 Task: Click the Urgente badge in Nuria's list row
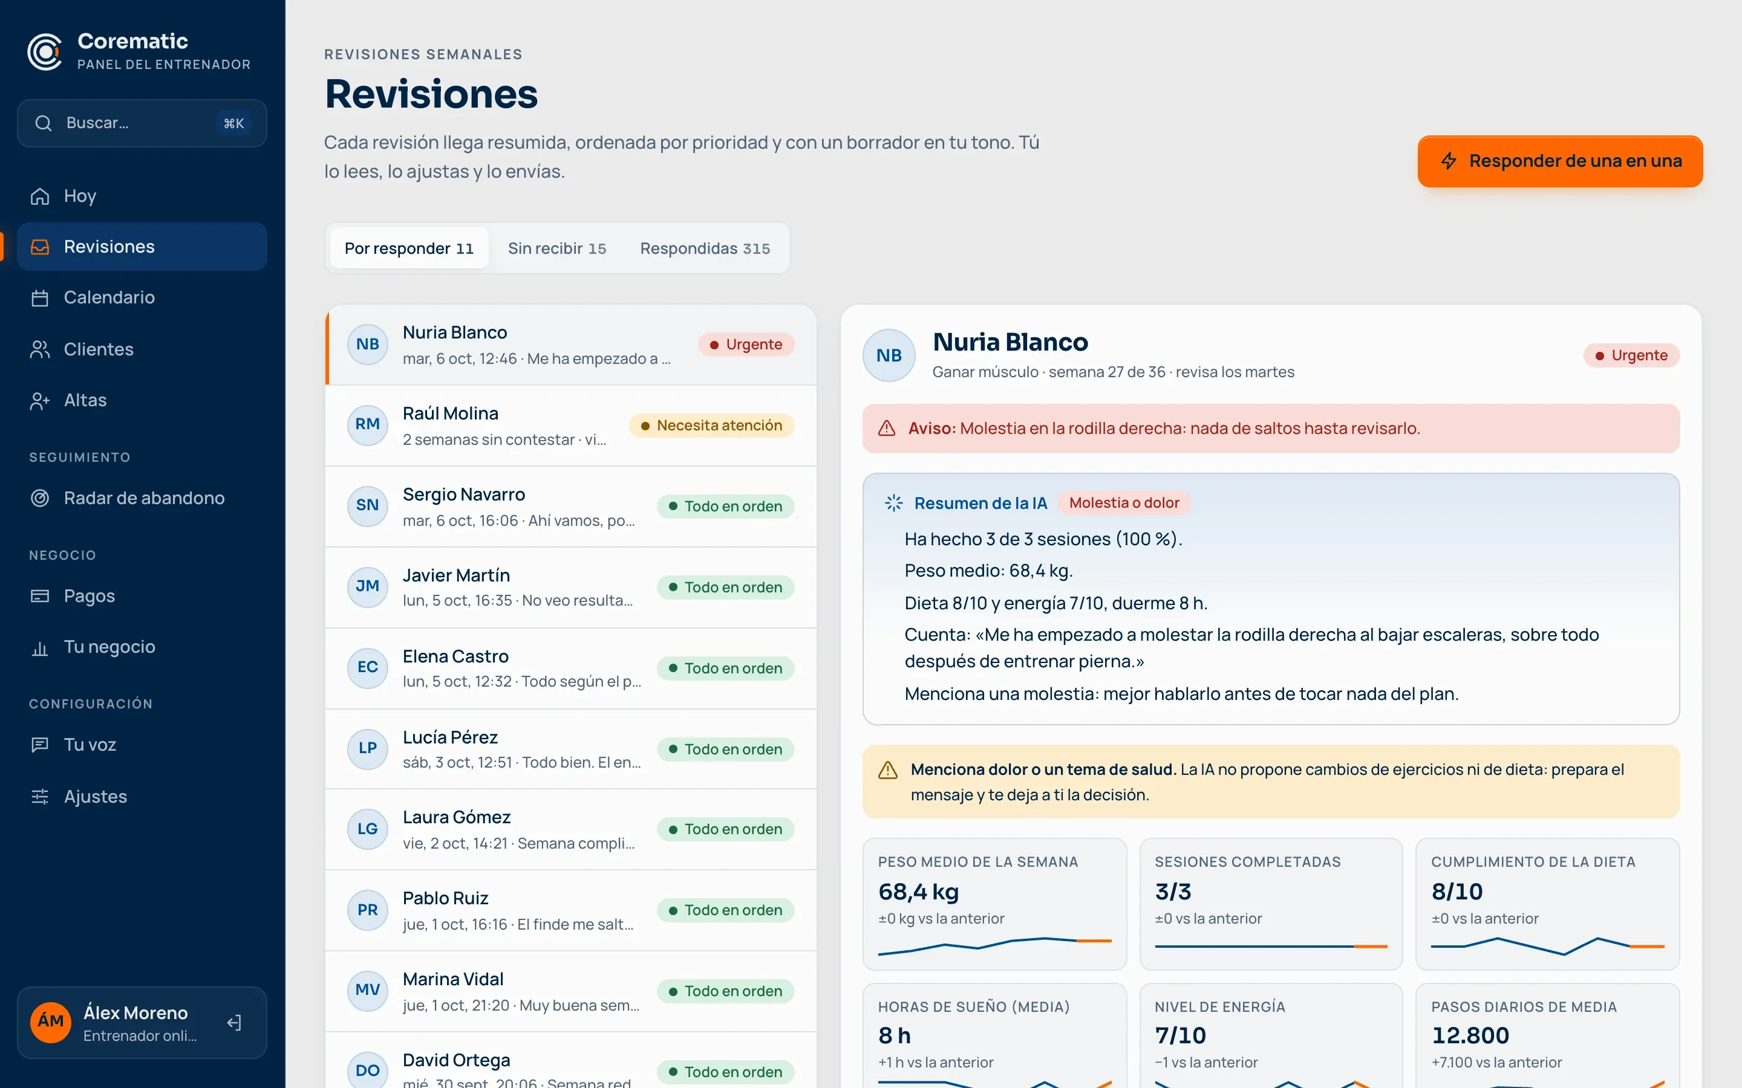point(746,345)
